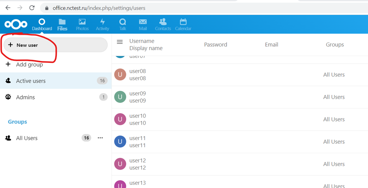Click Add group
Image resolution: width=368 pixels, height=188 pixels.
pos(29,65)
